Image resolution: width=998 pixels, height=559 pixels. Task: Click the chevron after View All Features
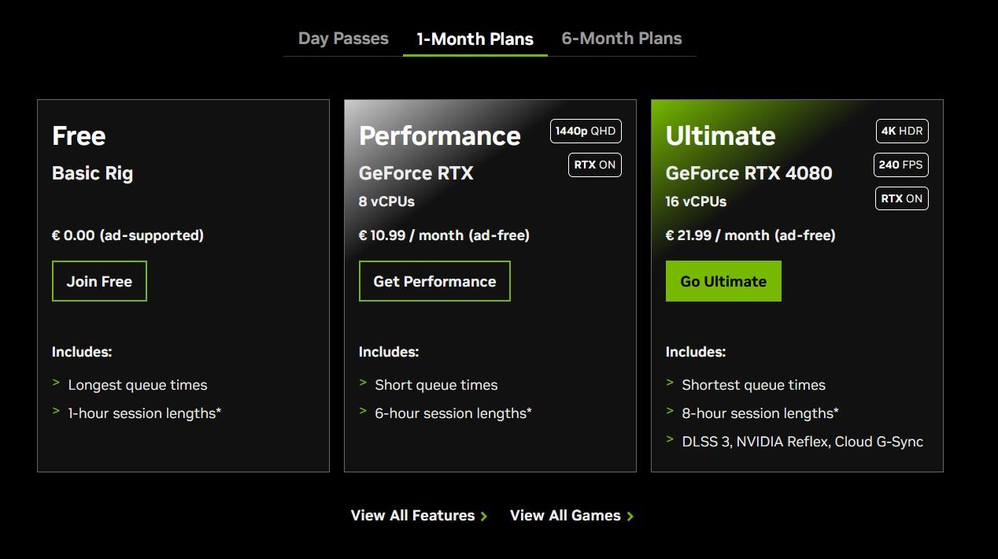pos(484,516)
